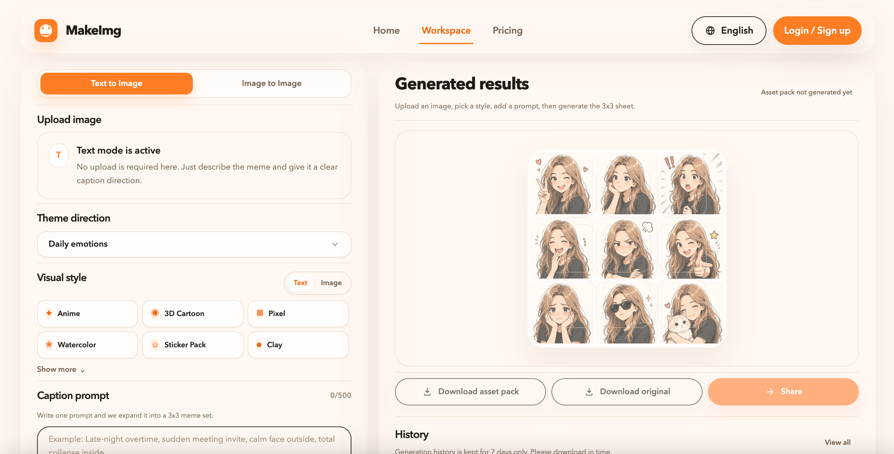Screen dimensions: 894x454
Task: Click the Clay hexagon icon
Action: [x=259, y=345]
